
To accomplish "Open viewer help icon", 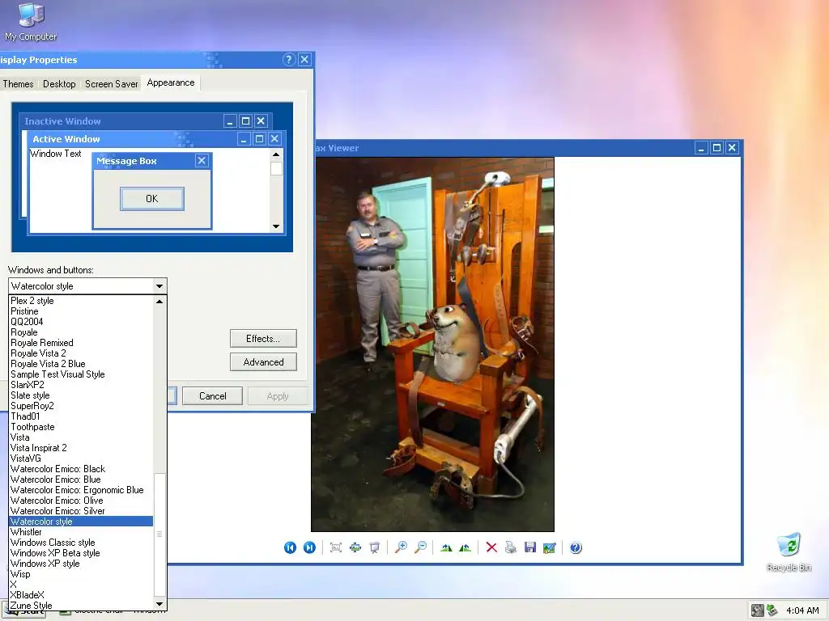I will click(x=576, y=547).
